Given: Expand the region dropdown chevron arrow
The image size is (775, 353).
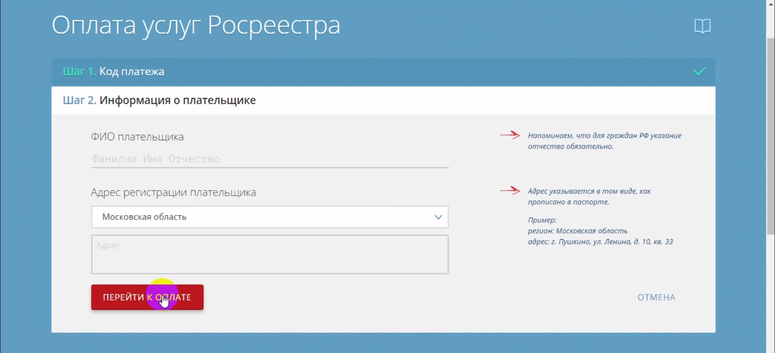Looking at the screenshot, I should (x=438, y=217).
